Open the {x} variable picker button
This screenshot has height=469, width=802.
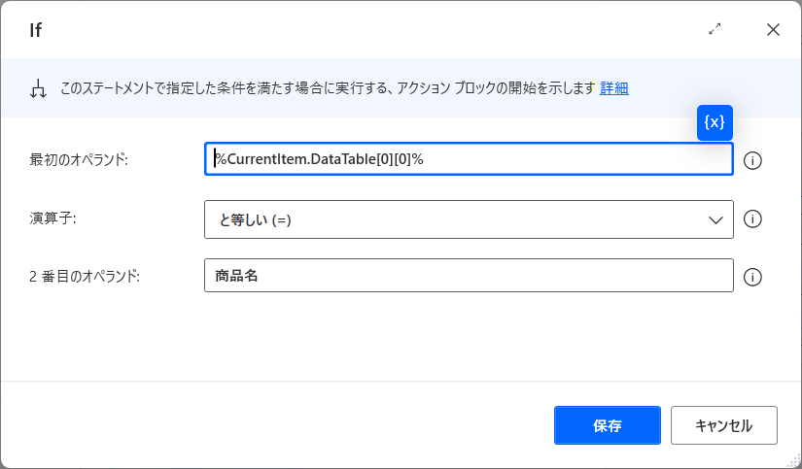[715, 122]
